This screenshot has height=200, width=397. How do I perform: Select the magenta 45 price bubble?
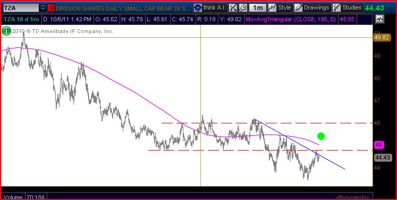(379, 145)
